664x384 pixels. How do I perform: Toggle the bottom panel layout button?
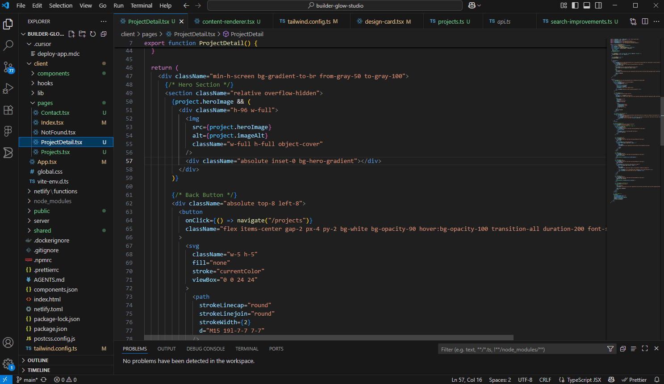tap(587, 5)
